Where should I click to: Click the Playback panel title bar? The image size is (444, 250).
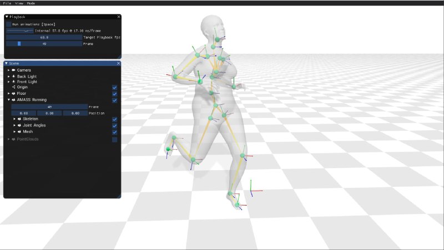(63, 17)
